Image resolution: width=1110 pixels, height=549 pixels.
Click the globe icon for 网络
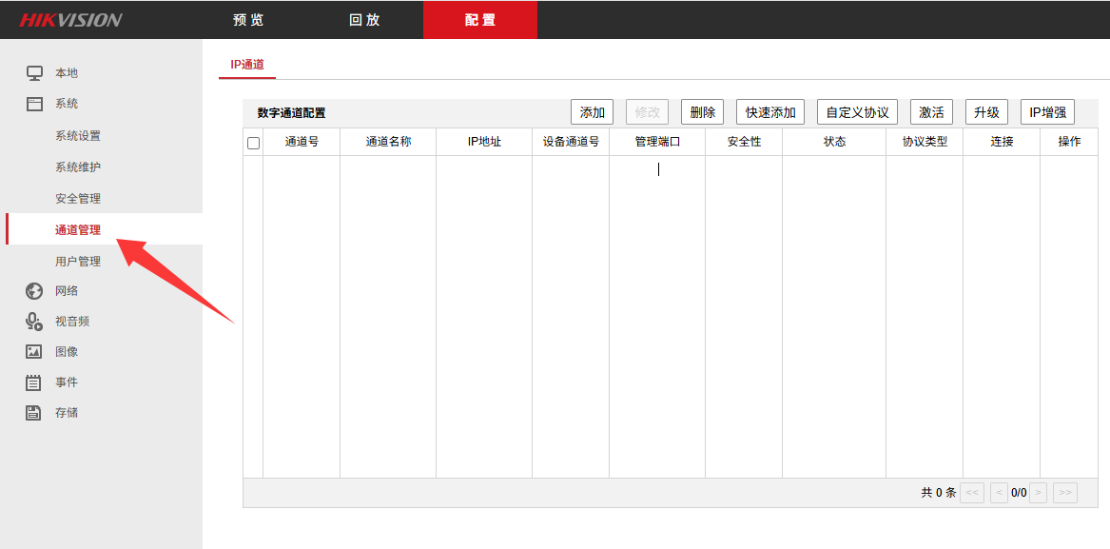(34, 291)
